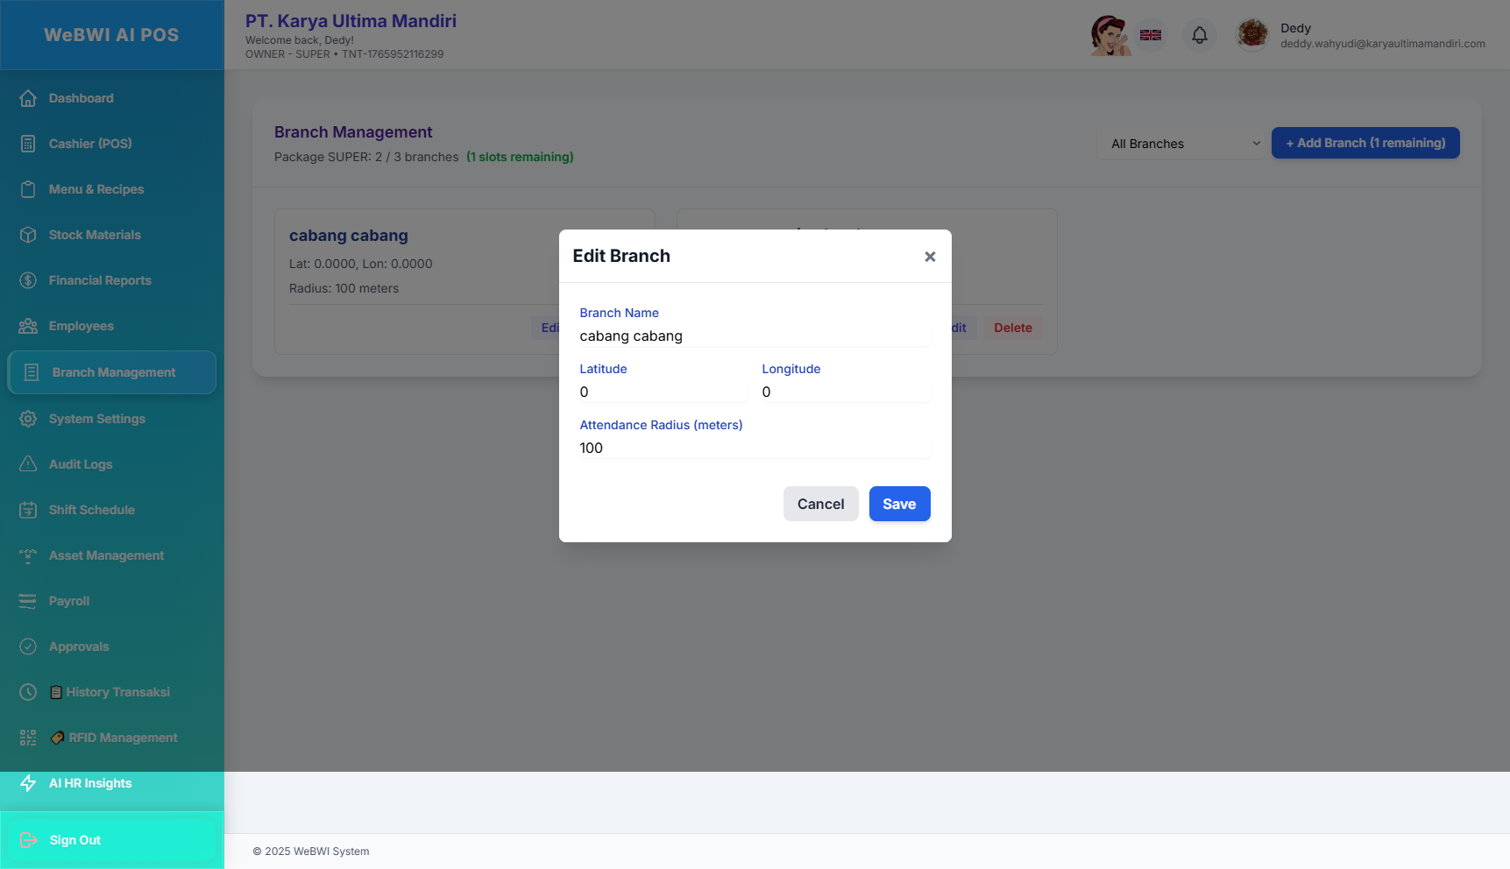Go to Payroll in the sidebar
1510x869 pixels.
point(69,601)
